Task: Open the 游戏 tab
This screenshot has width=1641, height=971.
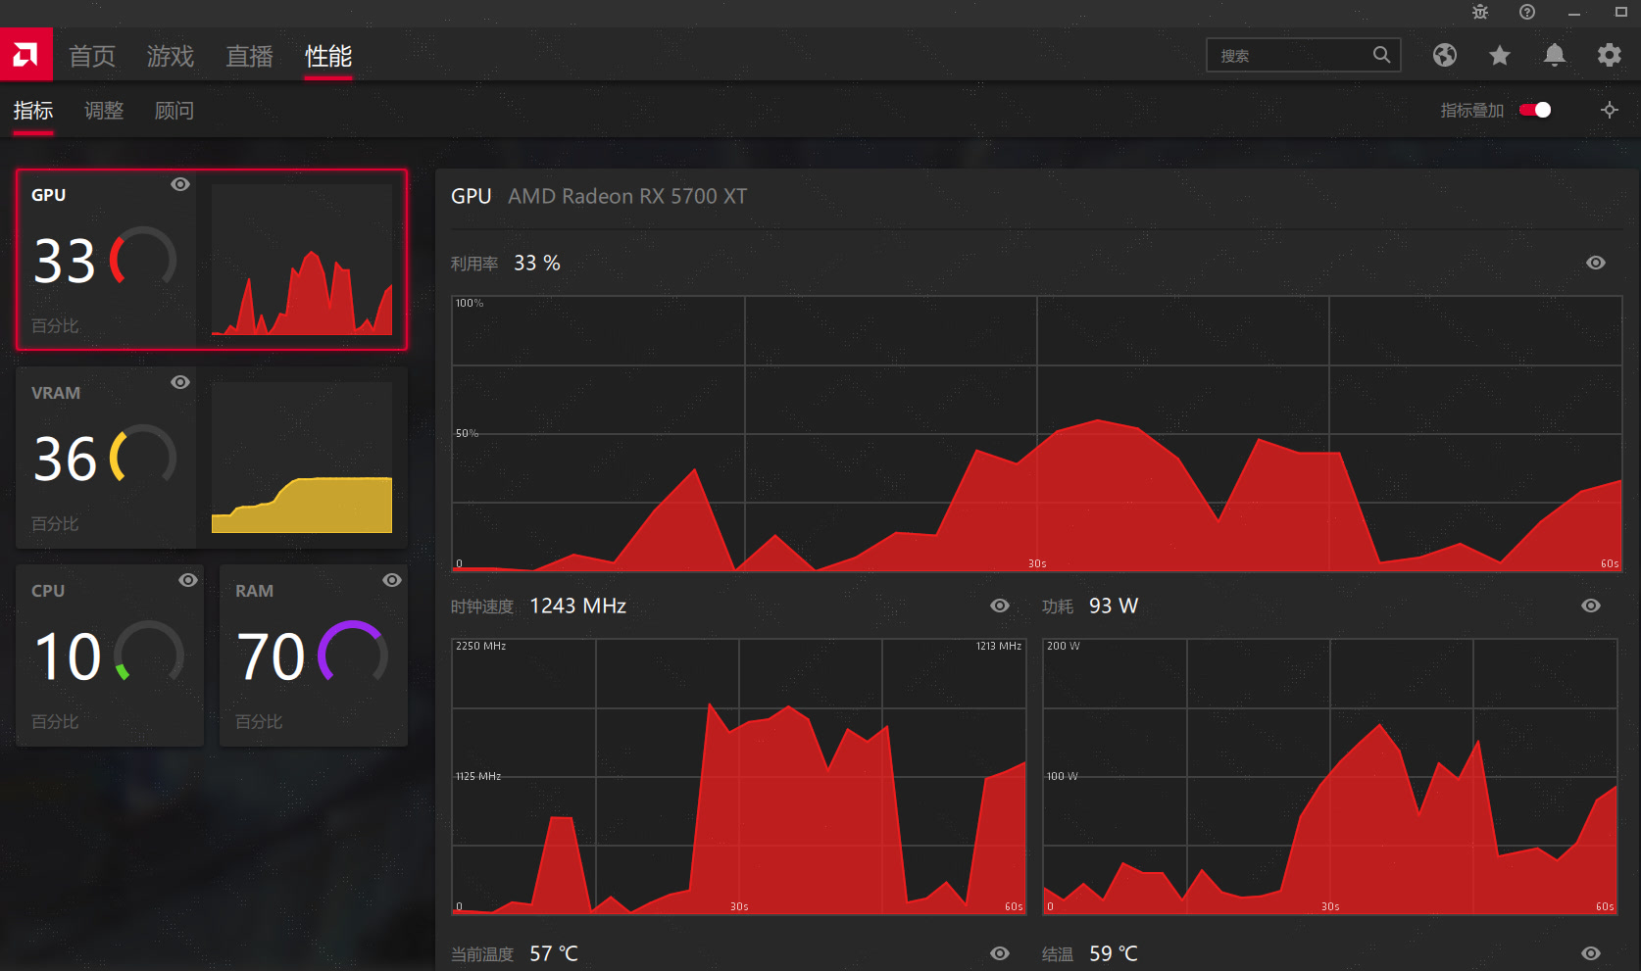Action: (x=171, y=56)
